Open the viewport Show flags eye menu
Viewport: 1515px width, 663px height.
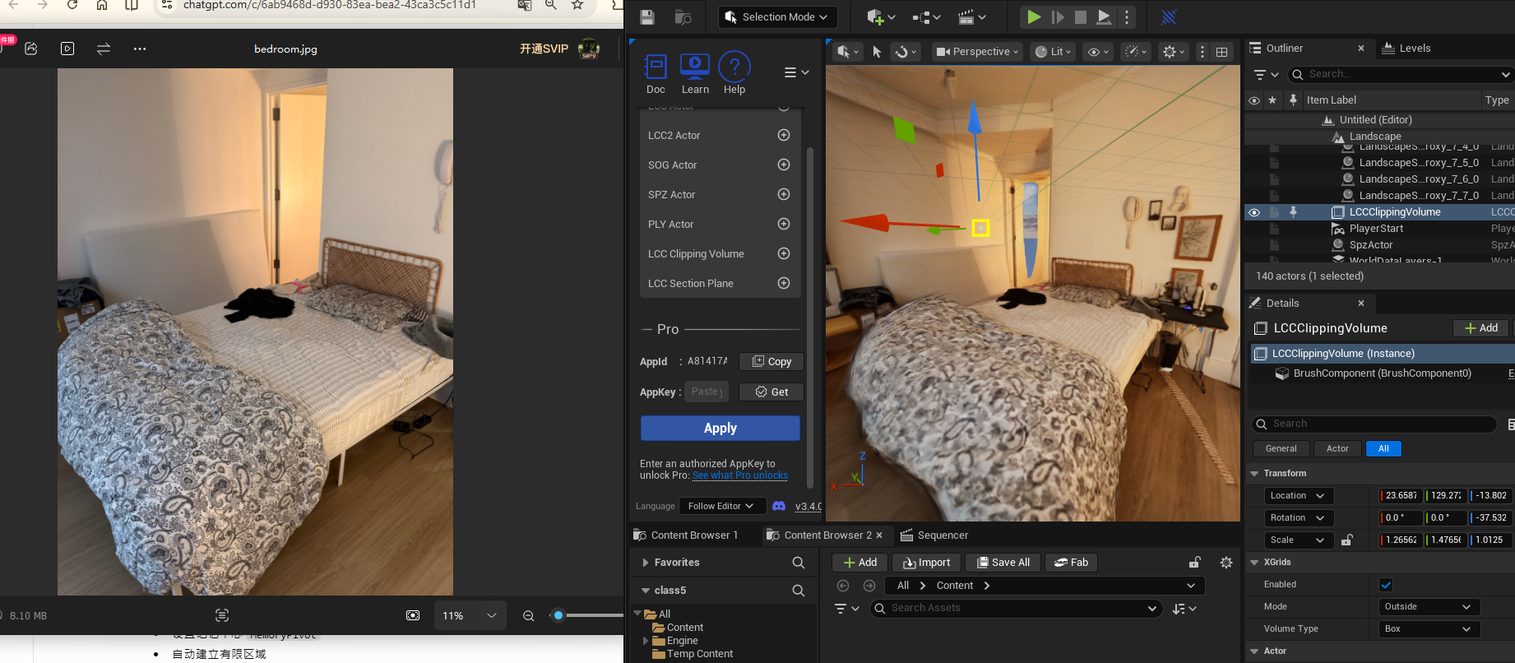point(1098,52)
